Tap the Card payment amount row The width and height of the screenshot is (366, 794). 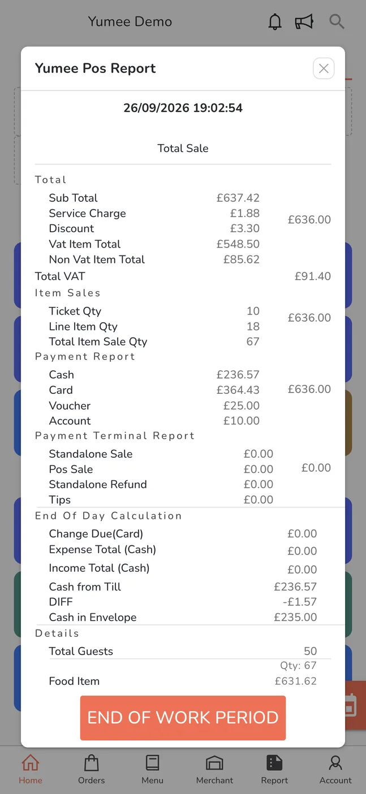pyautogui.click(x=154, y=390)
